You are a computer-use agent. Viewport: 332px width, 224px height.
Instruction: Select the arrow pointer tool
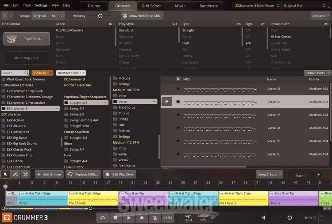pyautogui.click(x=5, y=175)
